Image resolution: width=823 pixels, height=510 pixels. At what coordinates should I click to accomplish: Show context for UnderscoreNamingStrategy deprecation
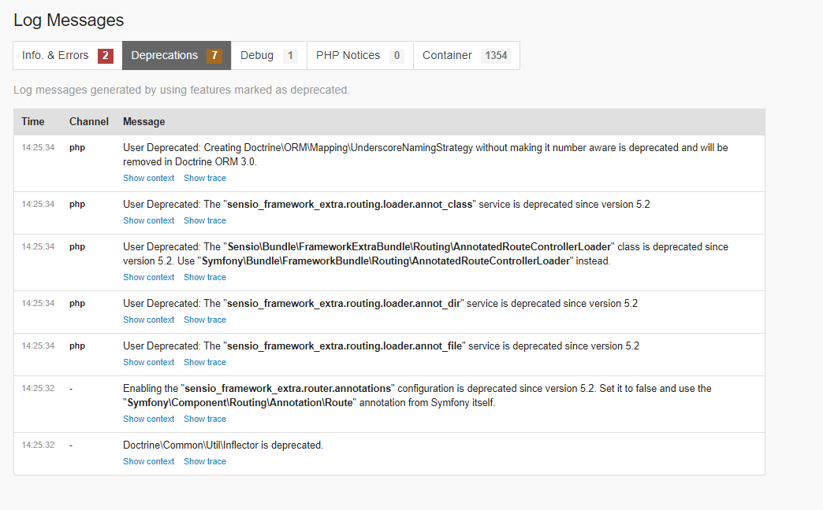tap(148, 178)
